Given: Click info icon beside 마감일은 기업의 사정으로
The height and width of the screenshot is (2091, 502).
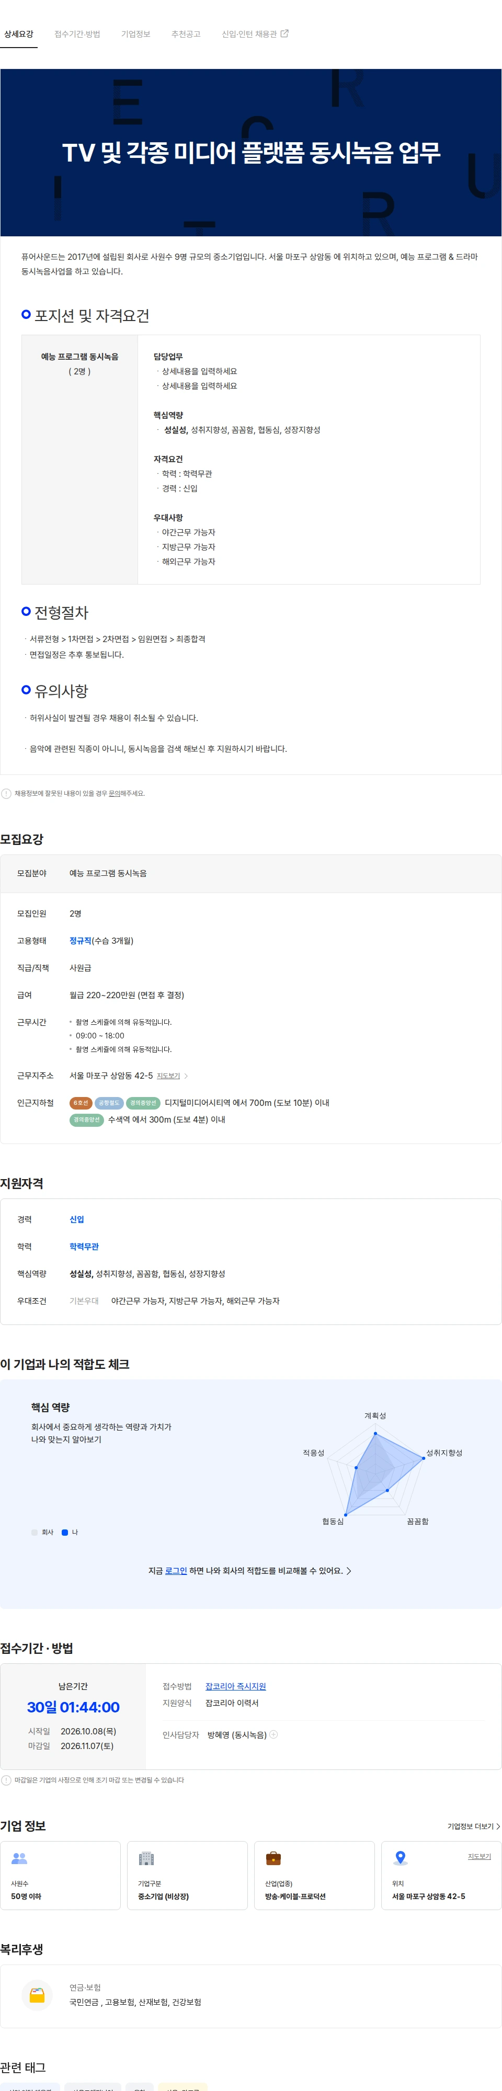Looking at the screenshot, I should pos(6,1780).
